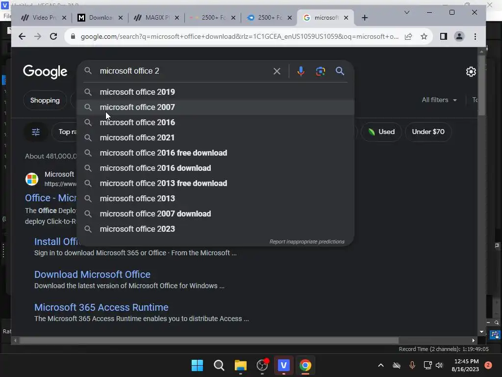Open the Chrome profile avatar
This screenshot has height=377, width=502.
coord(459,36)
